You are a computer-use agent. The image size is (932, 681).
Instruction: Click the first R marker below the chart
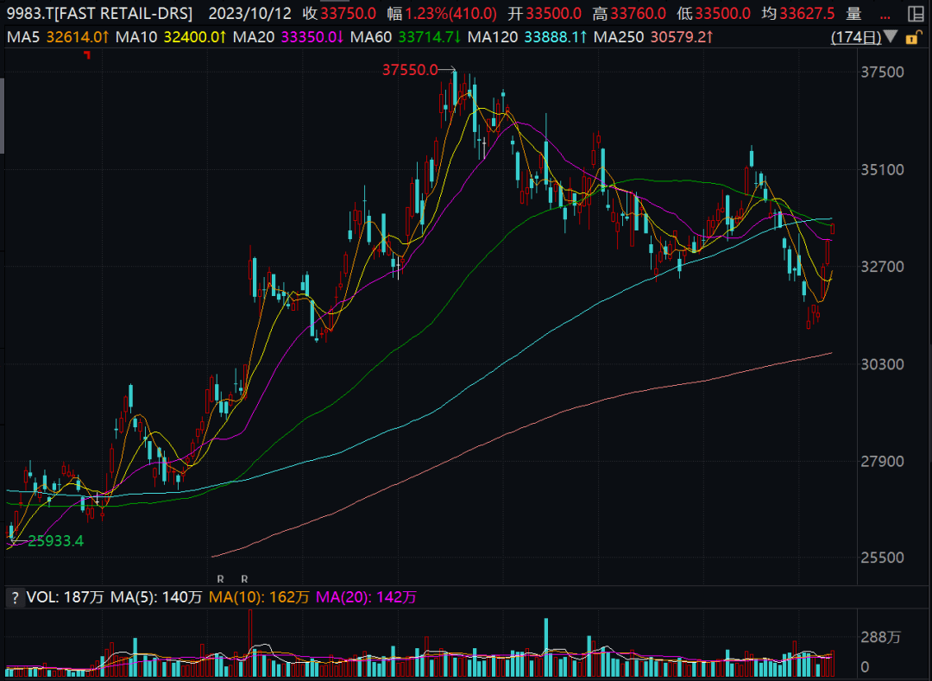[x=220, y=578]
